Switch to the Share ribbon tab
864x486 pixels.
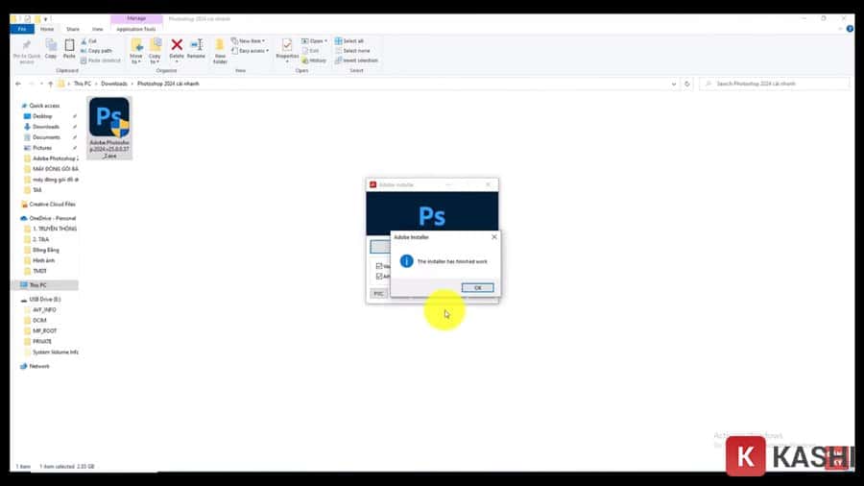click(73, 29)
